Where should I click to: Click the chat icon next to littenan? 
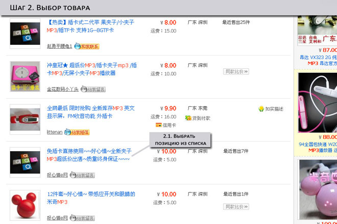[77, 132]
